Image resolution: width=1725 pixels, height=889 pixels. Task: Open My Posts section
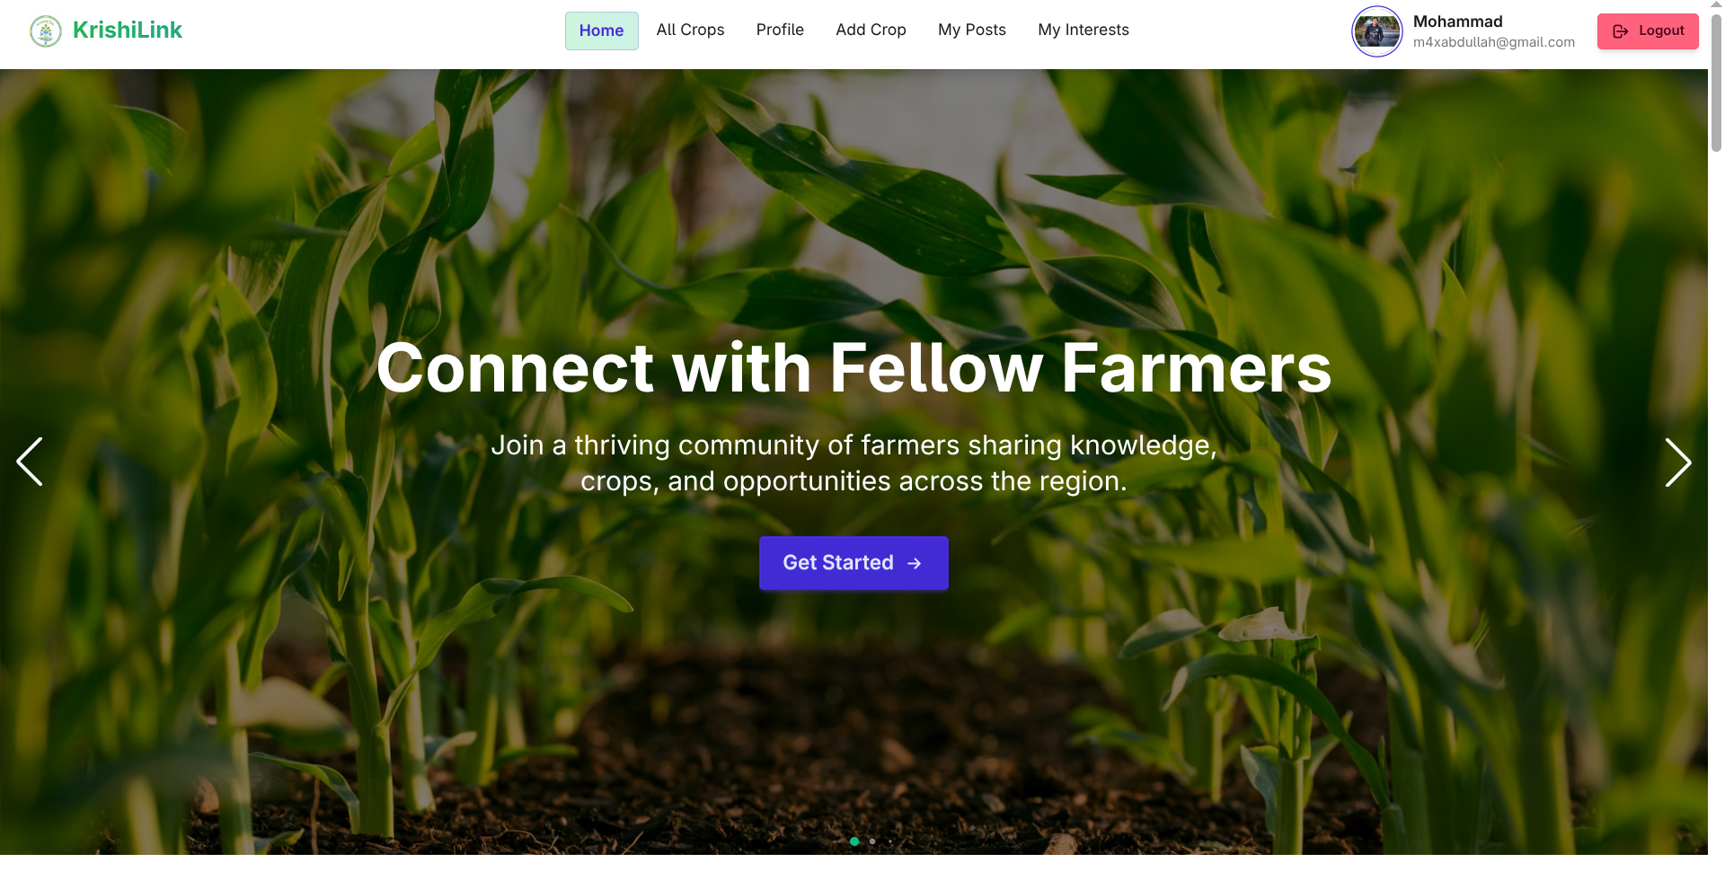click(972, 31)
